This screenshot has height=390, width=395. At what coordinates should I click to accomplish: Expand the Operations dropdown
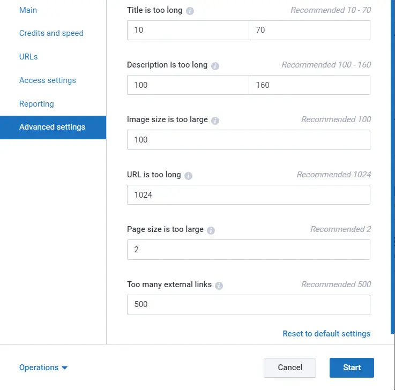point(43,367)
